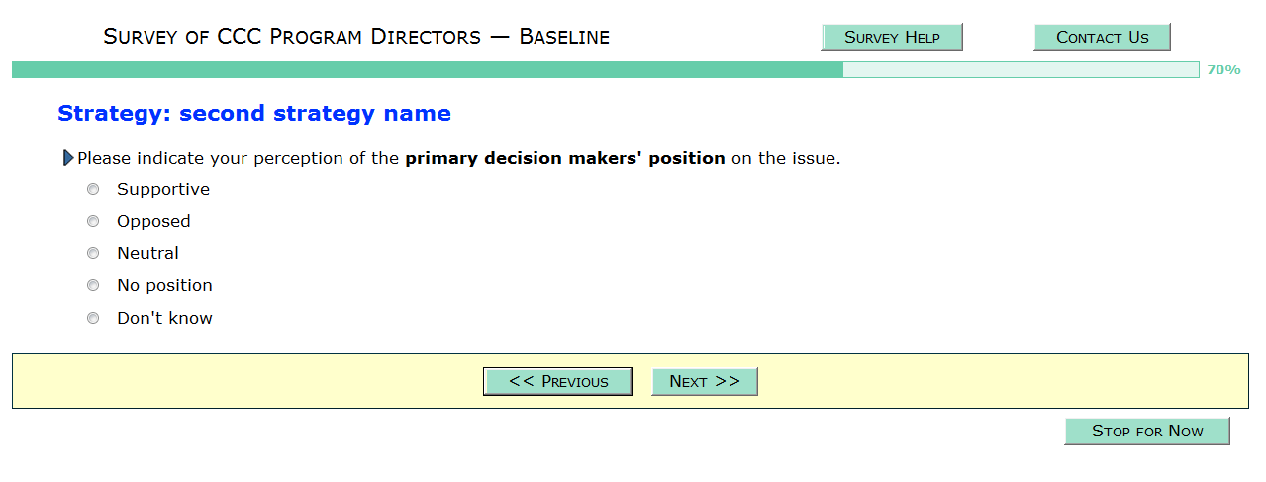
Task: Open Survey Help
Action: click(892, 38)
